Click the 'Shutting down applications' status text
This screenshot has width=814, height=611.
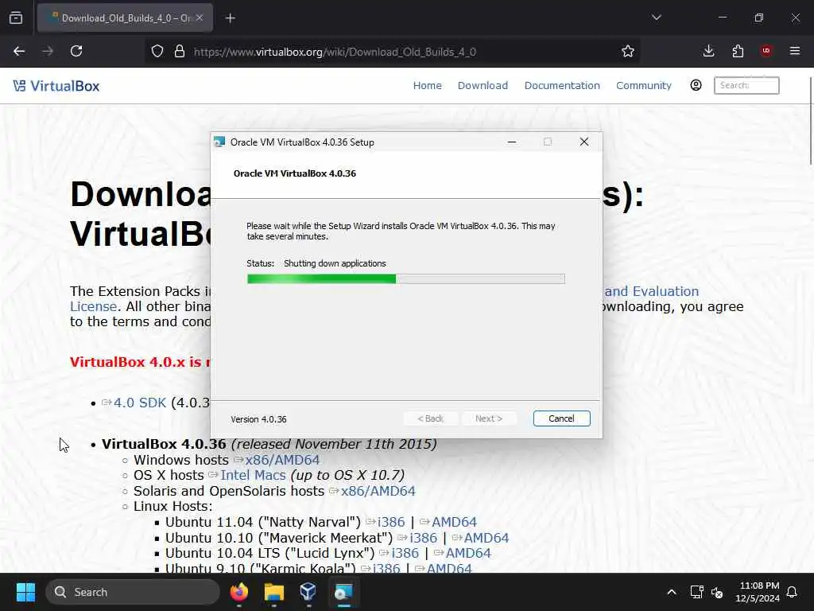click(335, 263)
